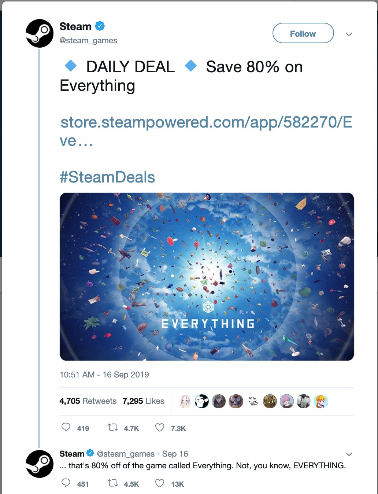Click the Steam avatar on reply tweet
The width and height of the screenshot is (378, 494).
pos(40,464)
